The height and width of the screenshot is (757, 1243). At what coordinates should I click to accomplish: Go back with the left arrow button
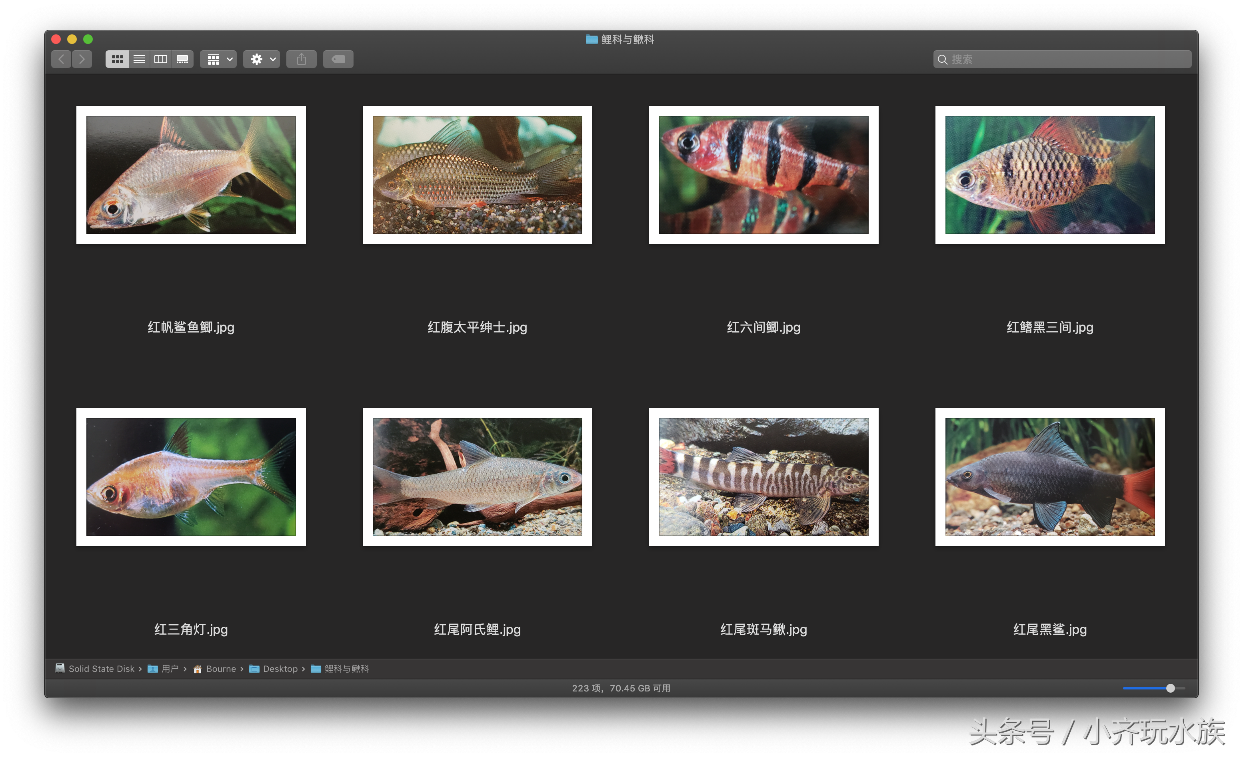pyautogui.click(x=61, y=60)
